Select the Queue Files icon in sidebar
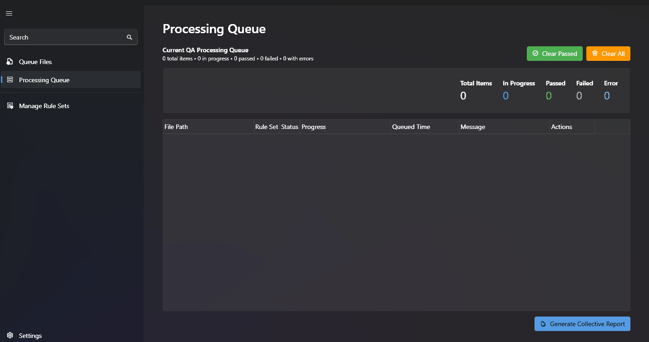This screenshot has width=649, height=342. [x=10, y=61]
